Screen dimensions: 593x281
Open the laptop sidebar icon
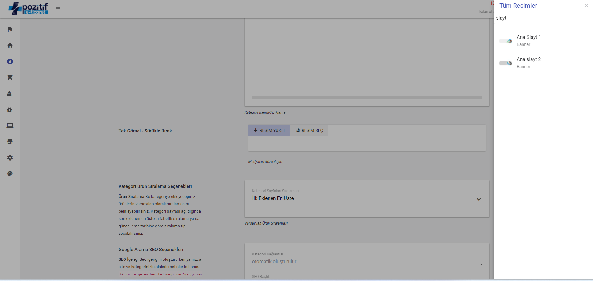[x=10, y=125]
